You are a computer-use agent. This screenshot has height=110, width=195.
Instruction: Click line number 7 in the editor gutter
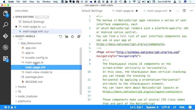click(x=90, y=52)
